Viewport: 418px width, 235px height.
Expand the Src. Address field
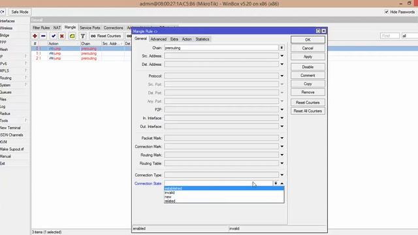pyautogui.click(x=281, y=56)
